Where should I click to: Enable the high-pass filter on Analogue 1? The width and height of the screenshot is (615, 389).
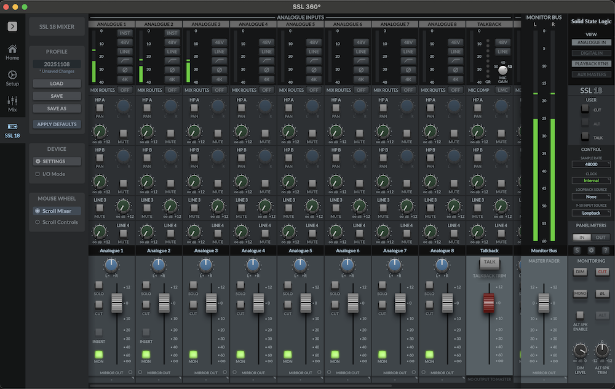pos(125,61)
